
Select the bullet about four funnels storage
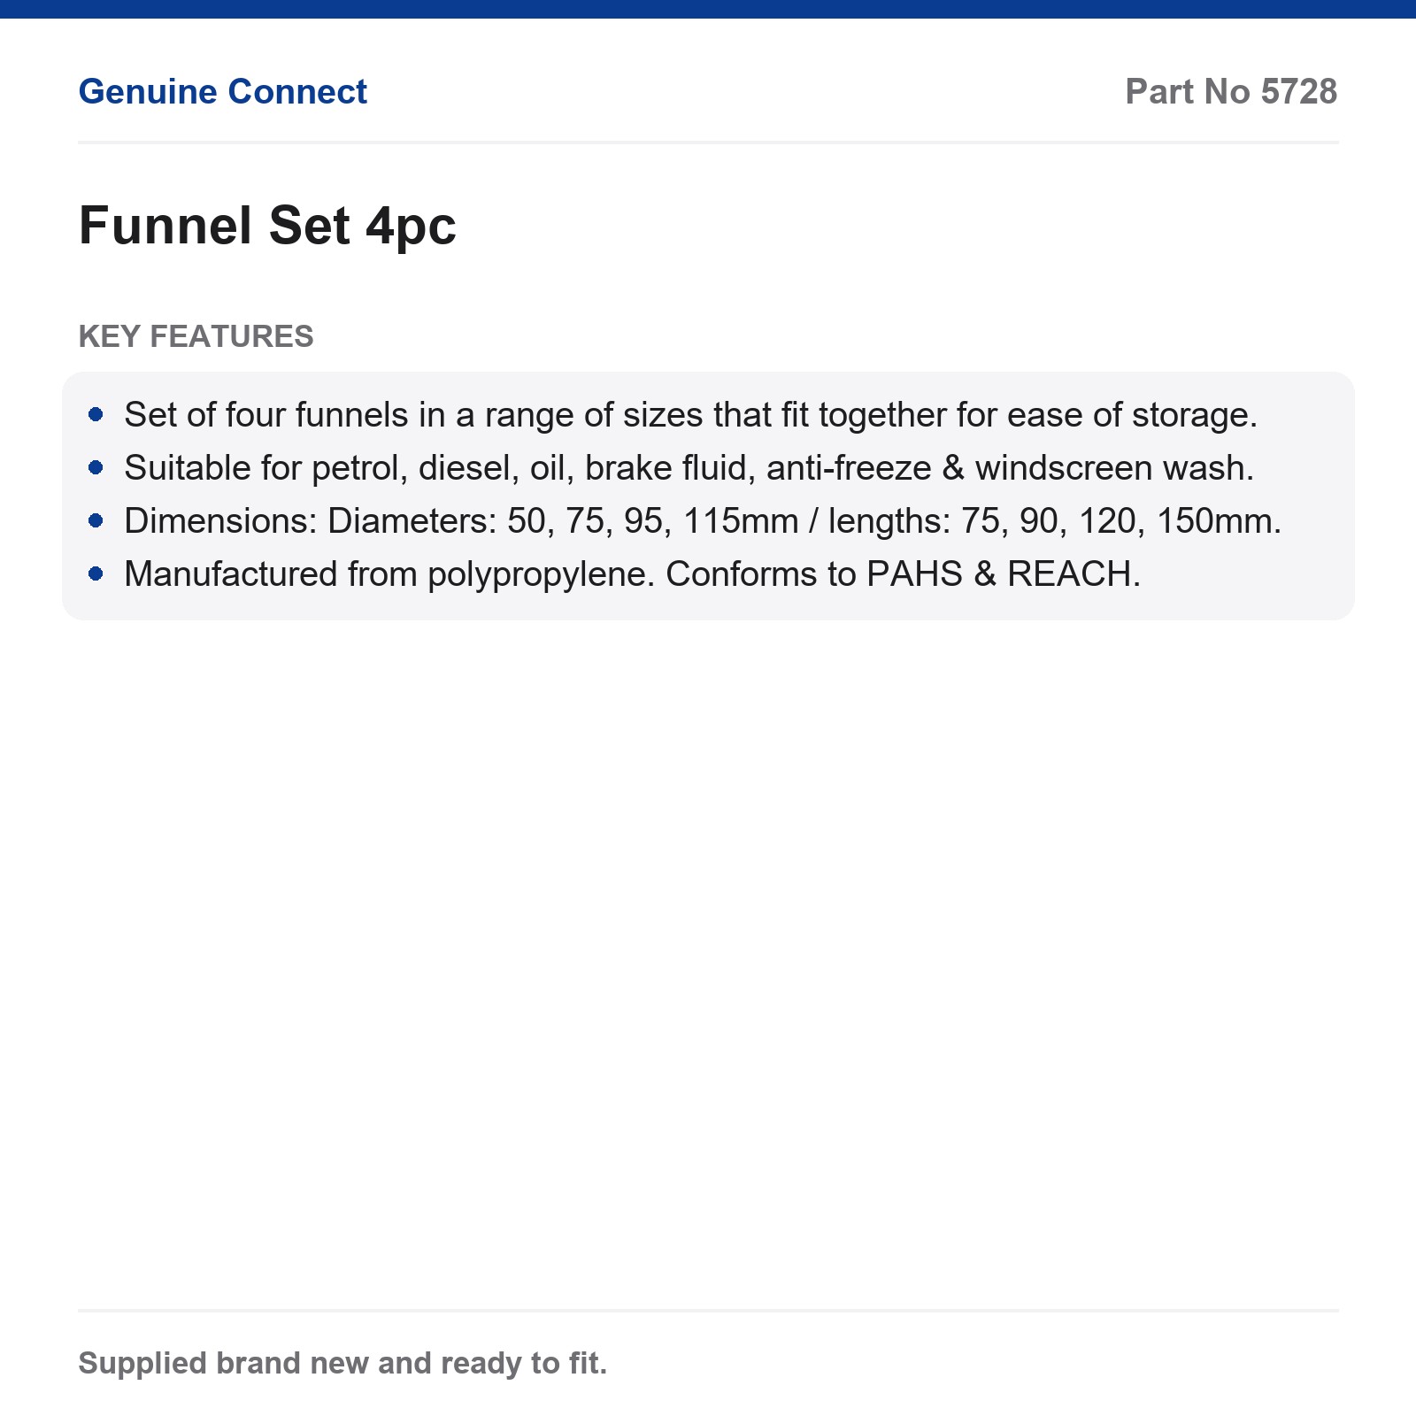click(x=690, y=414)
